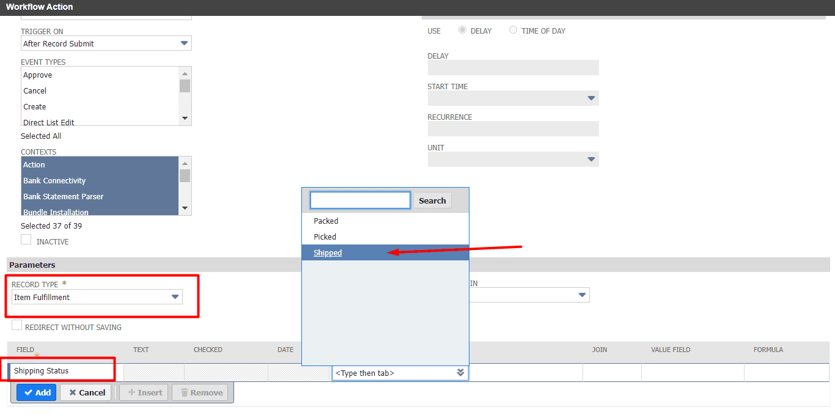Select Bank Connectivity context

(x=100, y=181)
